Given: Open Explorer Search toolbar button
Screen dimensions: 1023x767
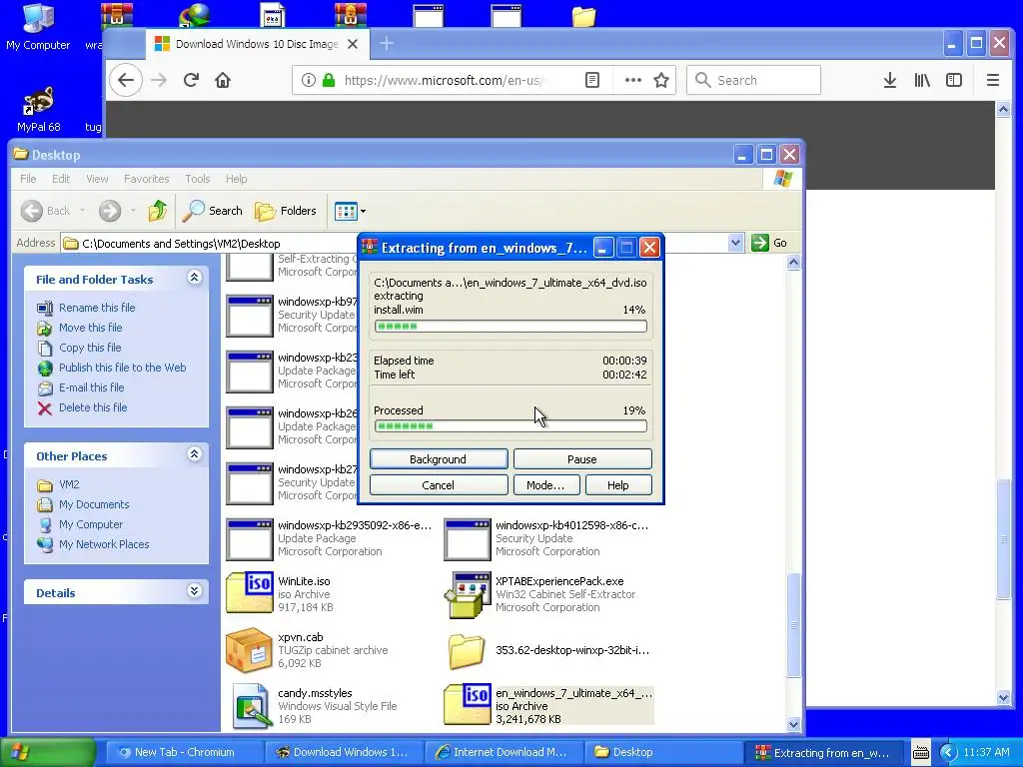Looking at the screenshot, I should pos(212,211).
